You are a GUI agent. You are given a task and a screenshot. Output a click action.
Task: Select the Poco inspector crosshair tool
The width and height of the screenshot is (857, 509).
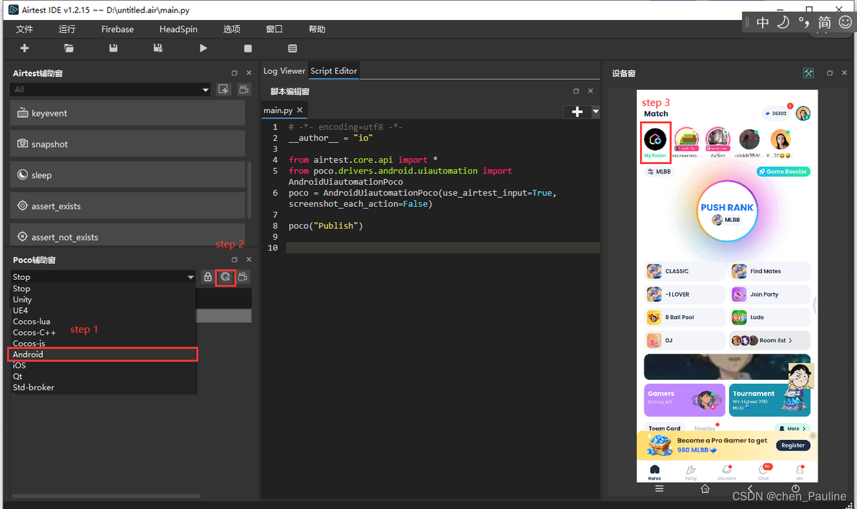pos(225,277)
